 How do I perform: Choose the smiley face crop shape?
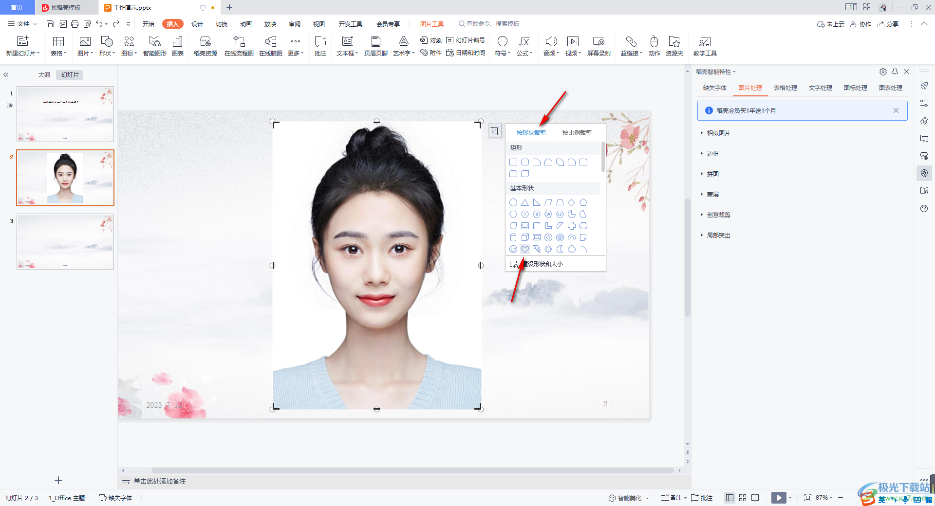[513, 249]
